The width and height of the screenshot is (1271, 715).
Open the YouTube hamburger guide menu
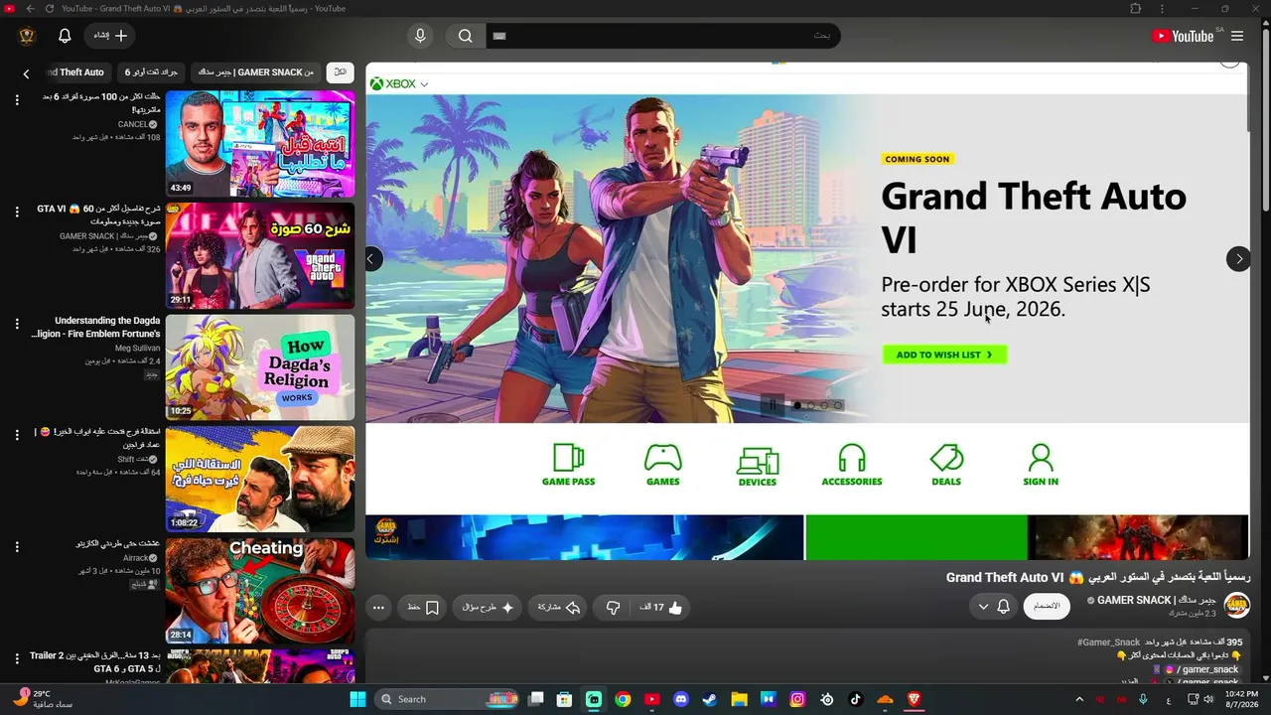click(x=1237, y=36)
